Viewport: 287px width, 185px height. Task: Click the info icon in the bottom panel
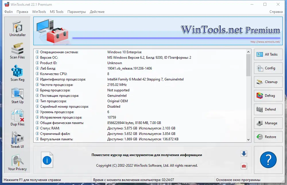[x=47, y=160]
